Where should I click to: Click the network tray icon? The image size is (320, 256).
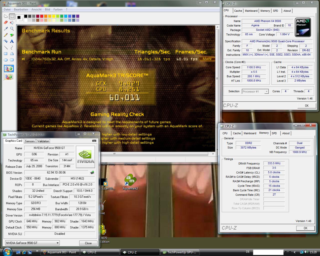pos(302,252)
